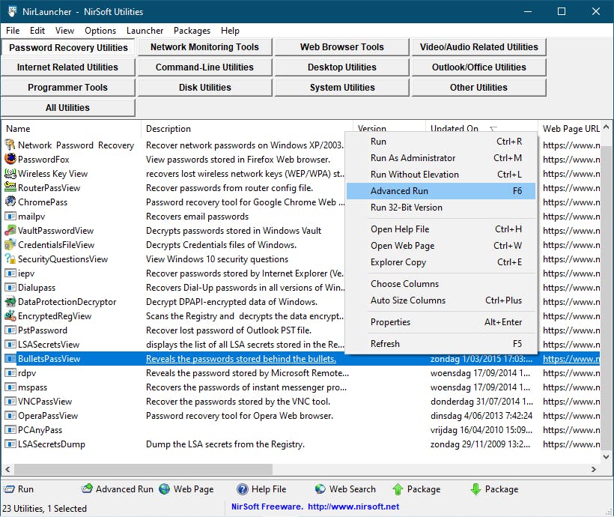
Task: Open Video/Audio Related Utilities category
Action: pyautogui.click(x=479, y=47)
